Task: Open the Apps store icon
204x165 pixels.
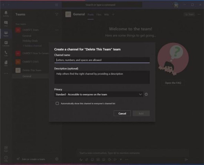Action: pos(6,149)
